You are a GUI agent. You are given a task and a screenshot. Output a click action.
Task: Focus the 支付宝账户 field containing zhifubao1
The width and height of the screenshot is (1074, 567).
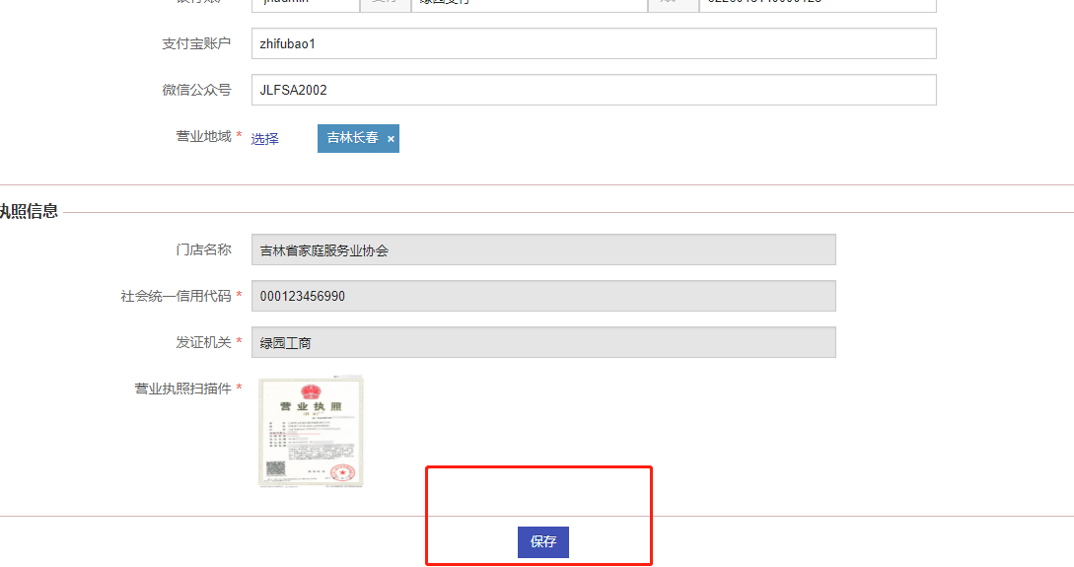coord(593,43)
